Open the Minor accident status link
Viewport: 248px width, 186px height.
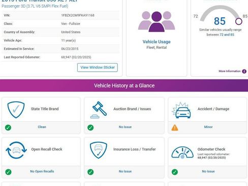tap(208, 127)
